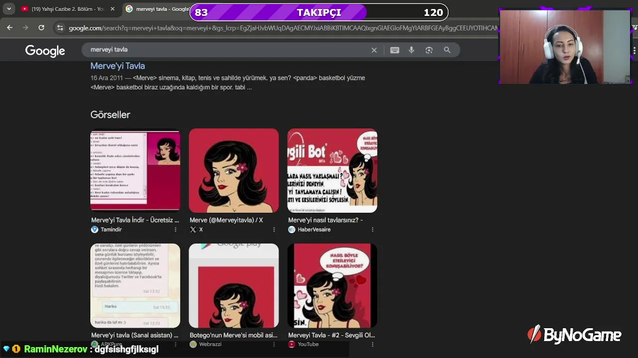This screenshot has width=638, height=358.
Task: Open Merve'yi nasıl tavlarsınız? link
Action: pyautogui.click(x=325, y=220)
